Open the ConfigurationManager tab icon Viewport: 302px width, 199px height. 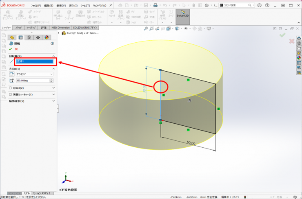[29, 37]
